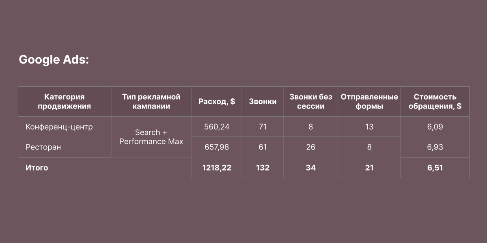Click the 26 calls without session cell

pyautogui.click(x=310, y=147)
